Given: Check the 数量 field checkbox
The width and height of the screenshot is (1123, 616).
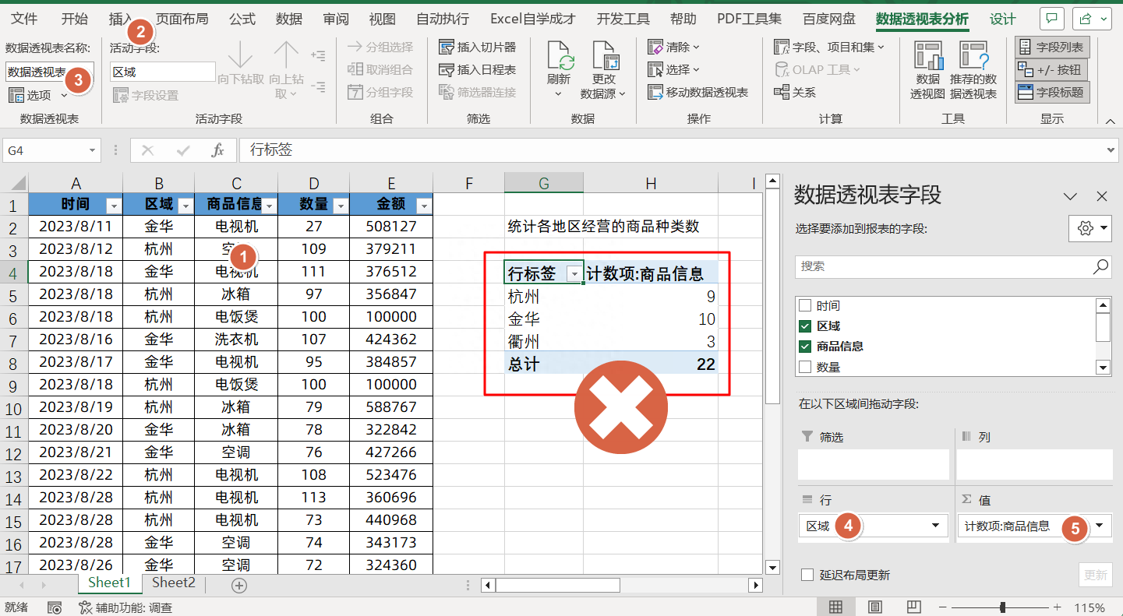Looking at the screenshot, I should [805, 367].
